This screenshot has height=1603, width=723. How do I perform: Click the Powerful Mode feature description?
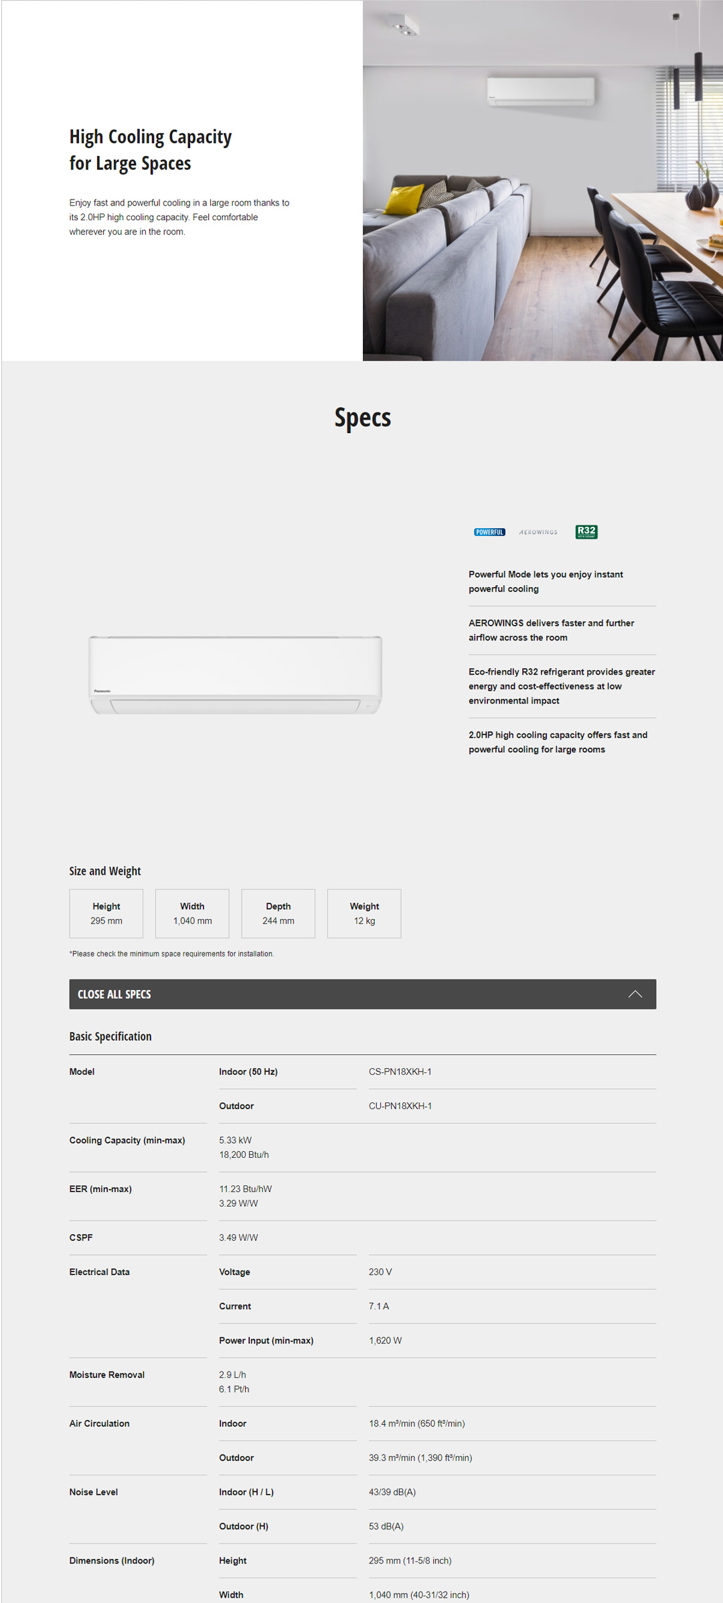[546, 582]
